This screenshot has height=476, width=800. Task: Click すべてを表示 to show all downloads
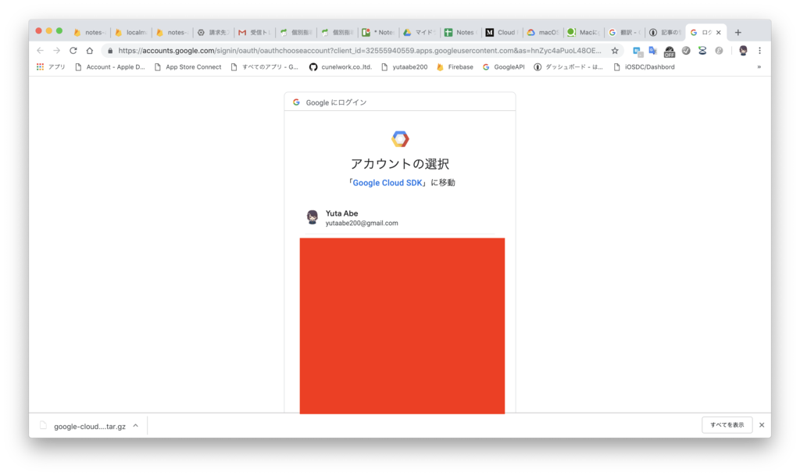tap(727, 425)
